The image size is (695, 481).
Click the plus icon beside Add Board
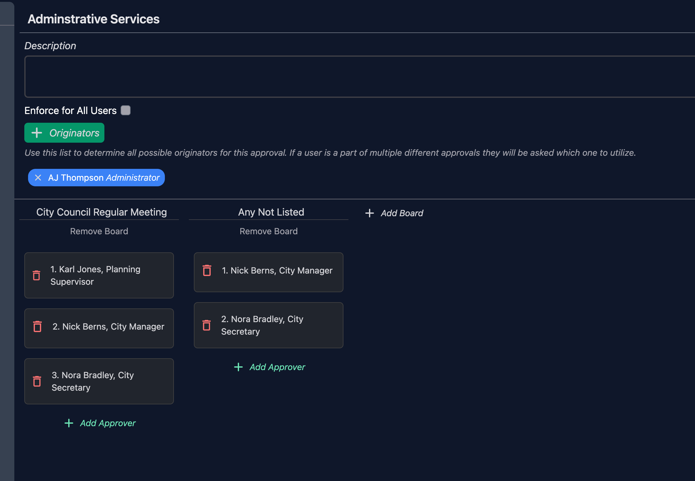coord(370,213)
